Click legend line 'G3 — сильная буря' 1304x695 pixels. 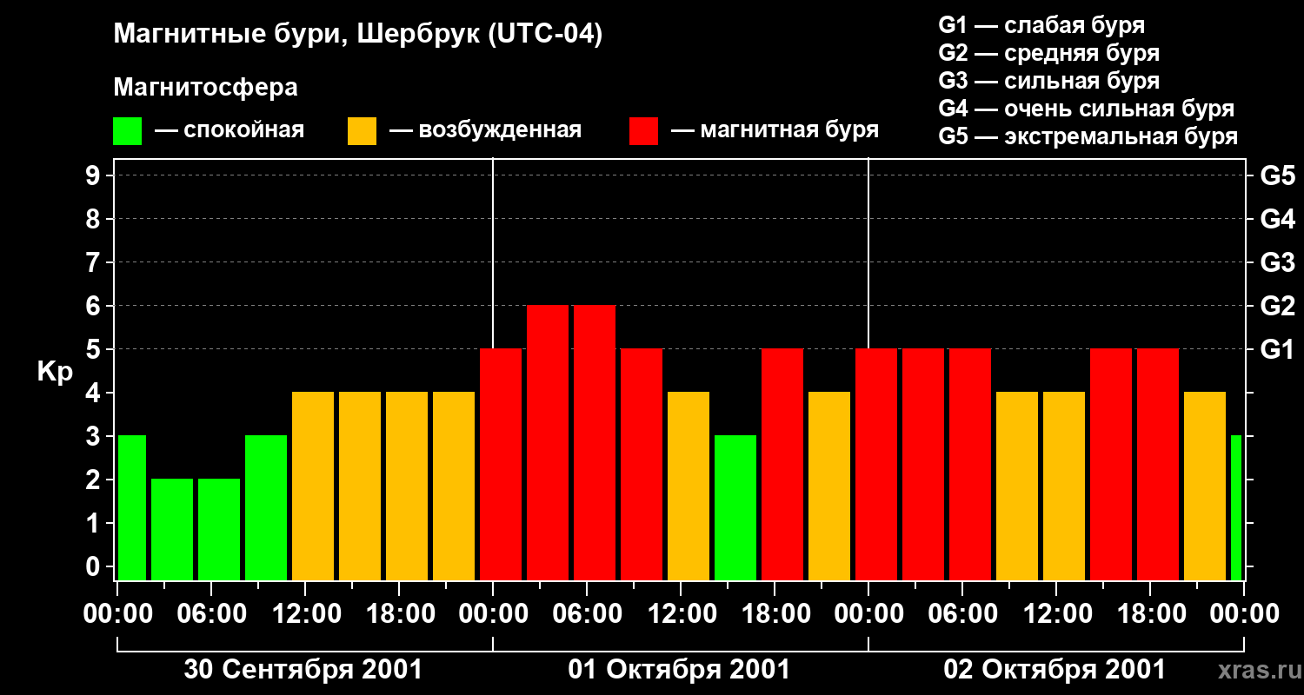click(x=1048, y=81)
